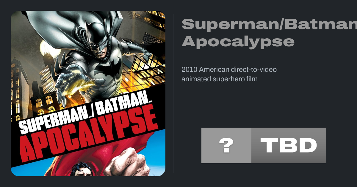Screen dimensions: 357x187
Task: Click the "animated superhero film" description line
Action: pos(219,79)
